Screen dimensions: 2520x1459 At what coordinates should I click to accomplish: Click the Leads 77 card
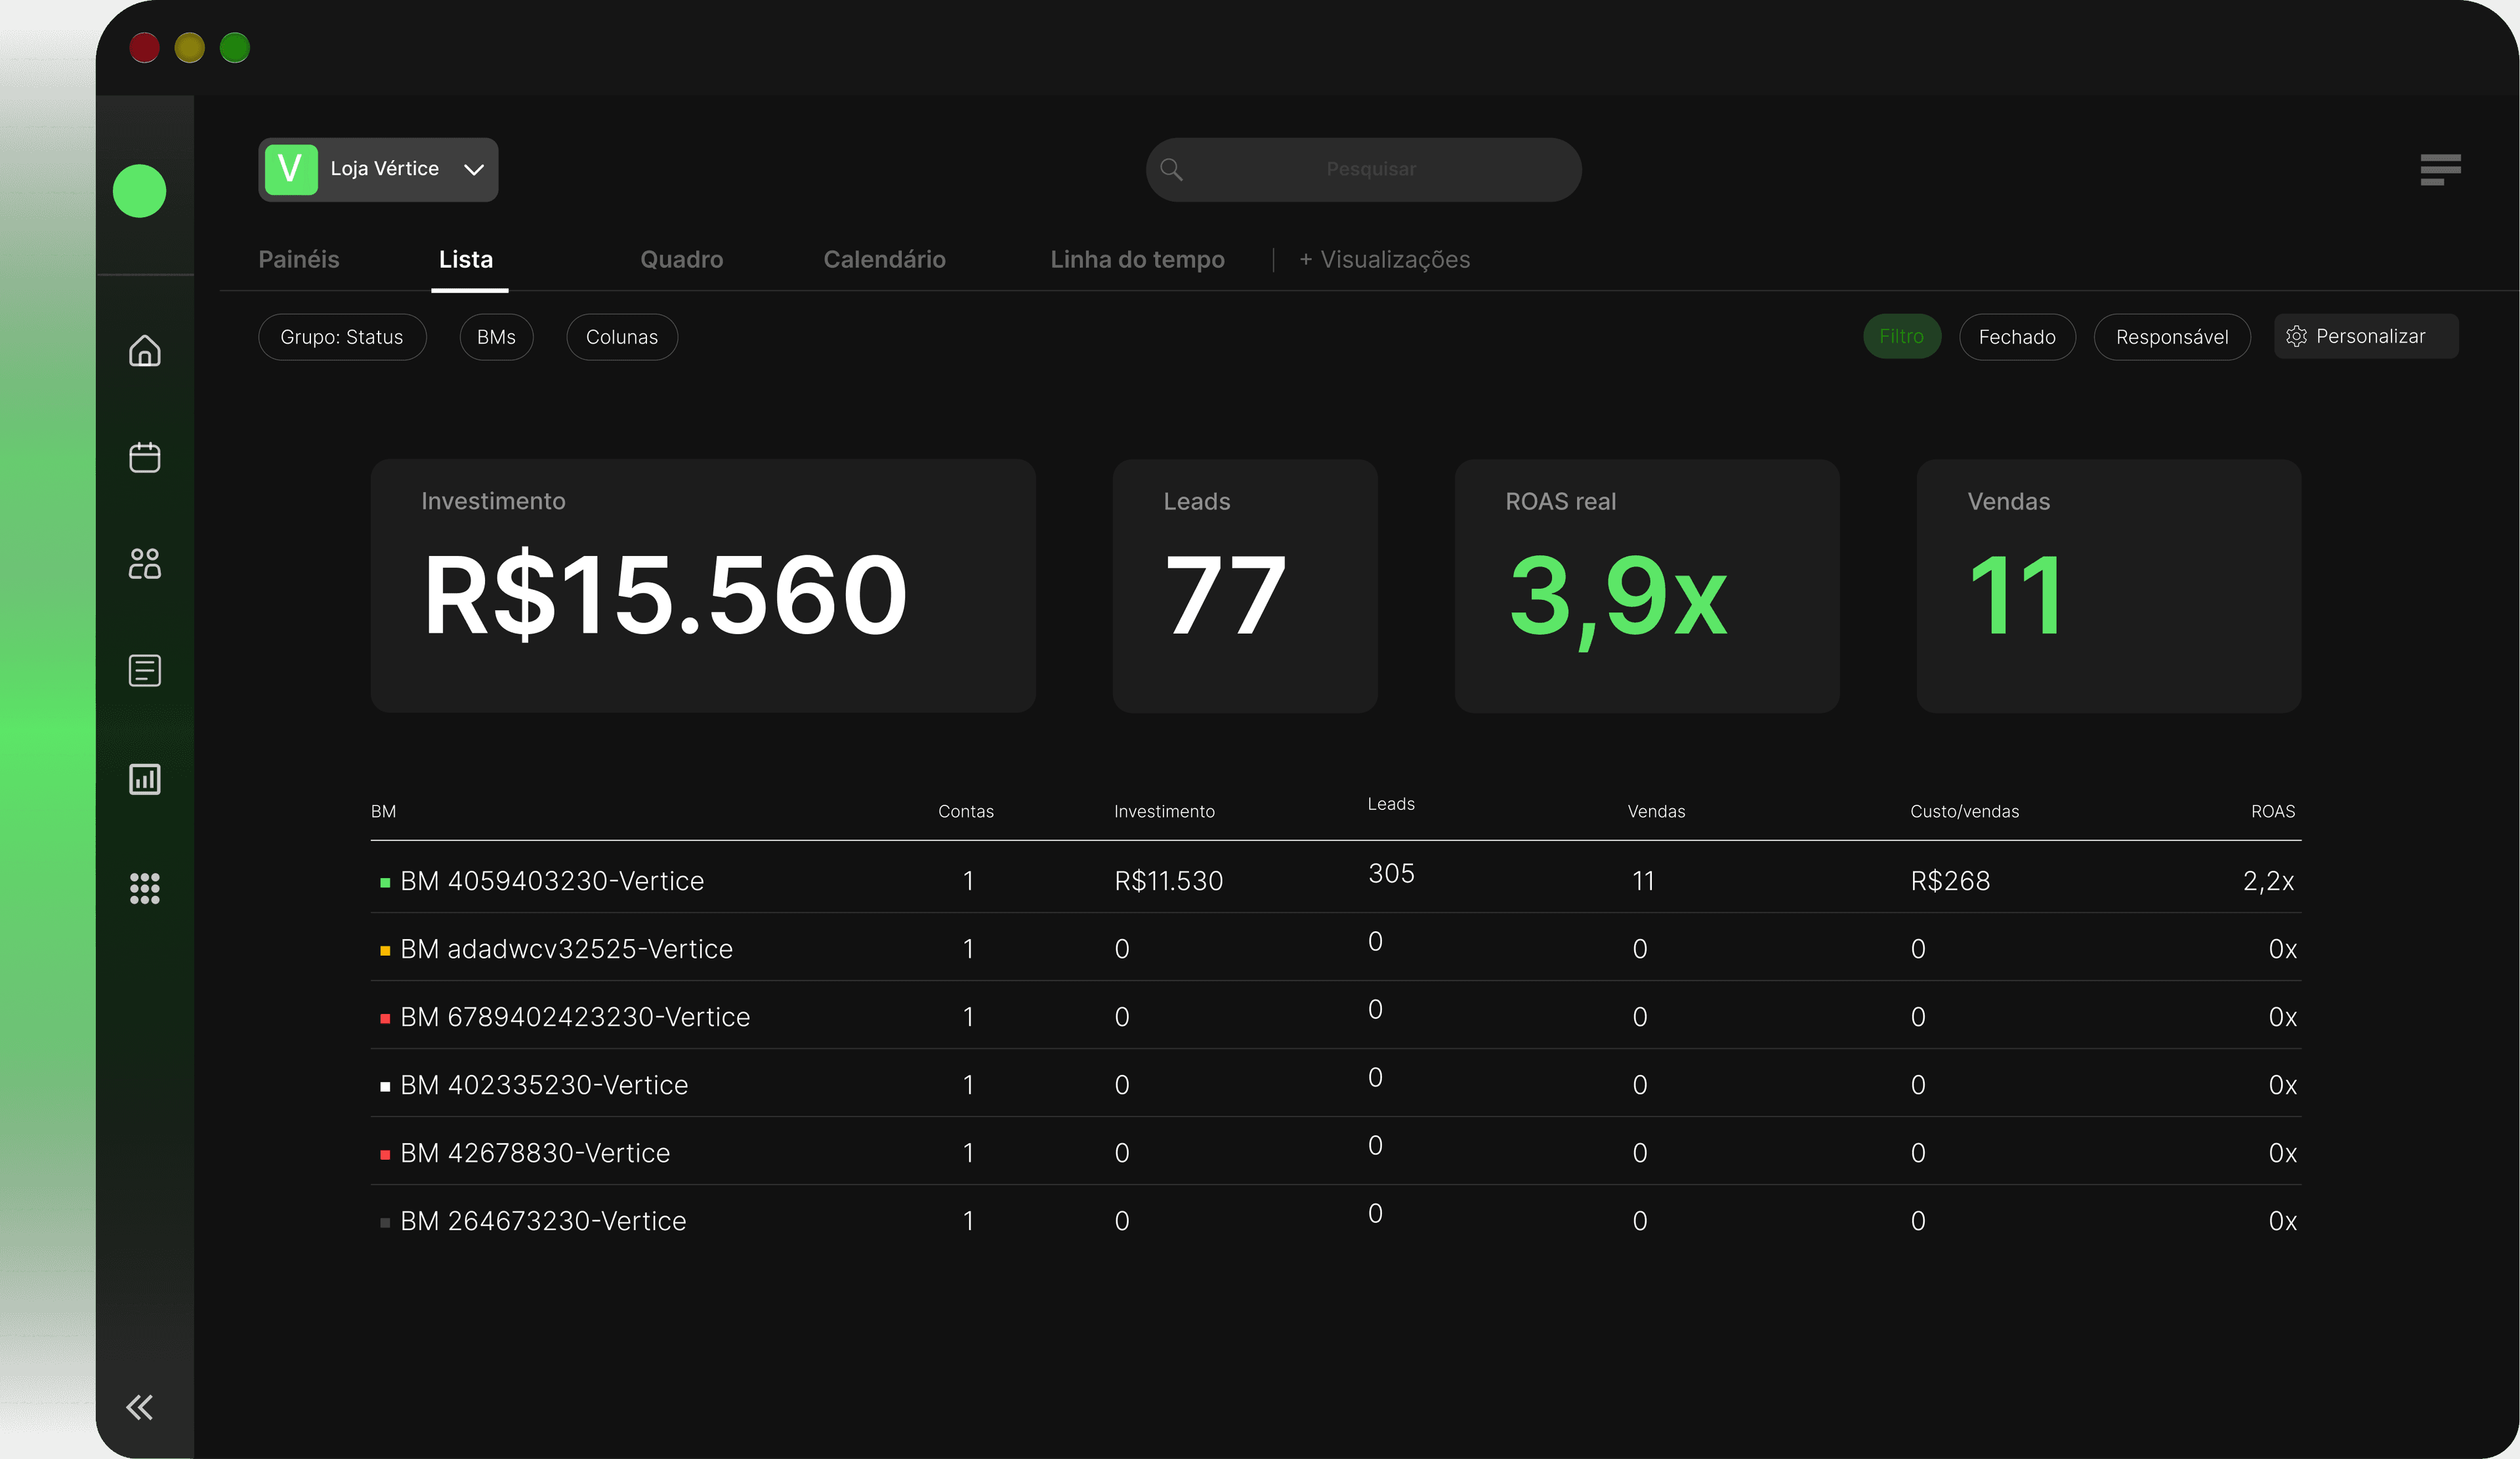click(1245, 586)
